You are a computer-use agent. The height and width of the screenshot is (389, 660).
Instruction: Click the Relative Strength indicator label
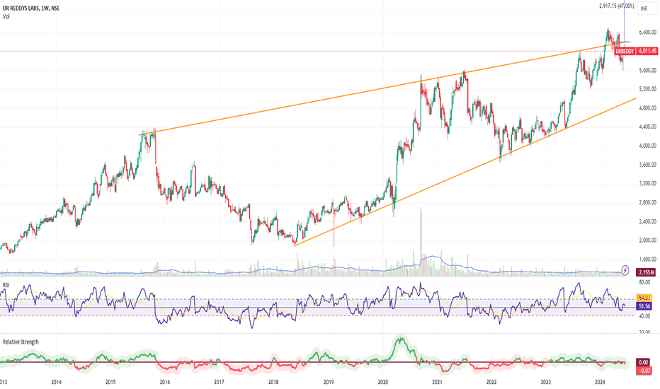tap(21, 342)
